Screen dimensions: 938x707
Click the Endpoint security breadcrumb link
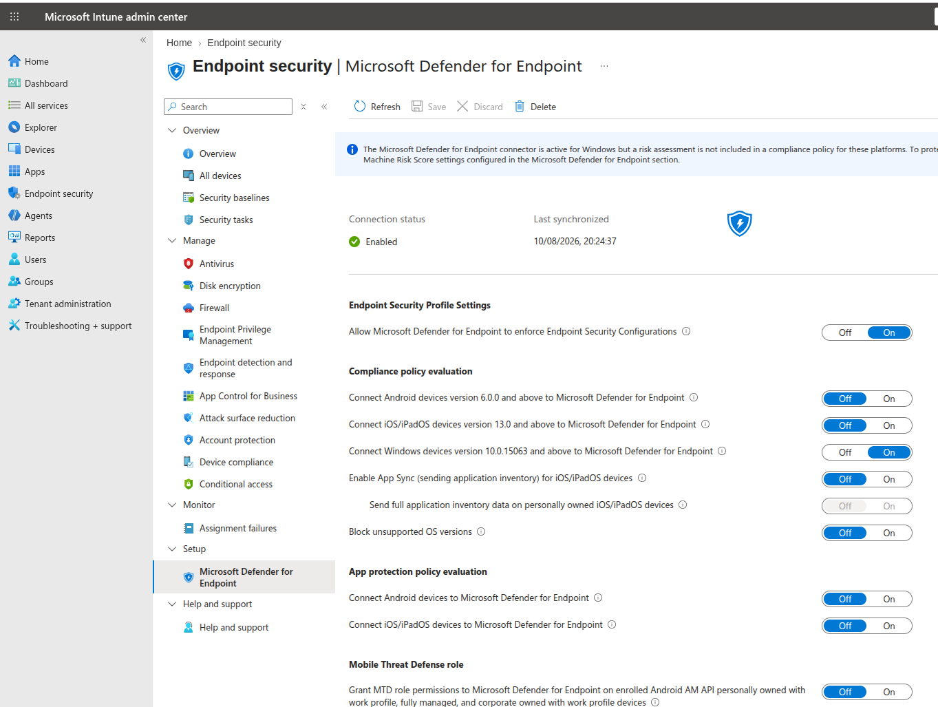[x=244, y=43]
